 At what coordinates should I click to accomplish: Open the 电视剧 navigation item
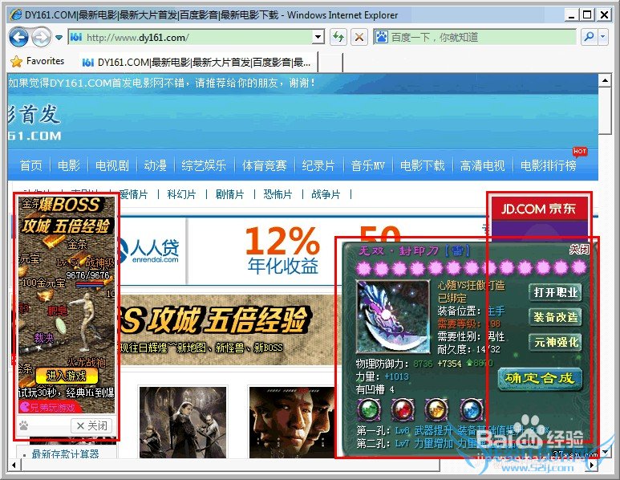point(112,165)
